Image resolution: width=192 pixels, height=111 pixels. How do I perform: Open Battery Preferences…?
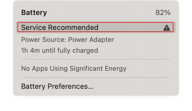point(57,86)
